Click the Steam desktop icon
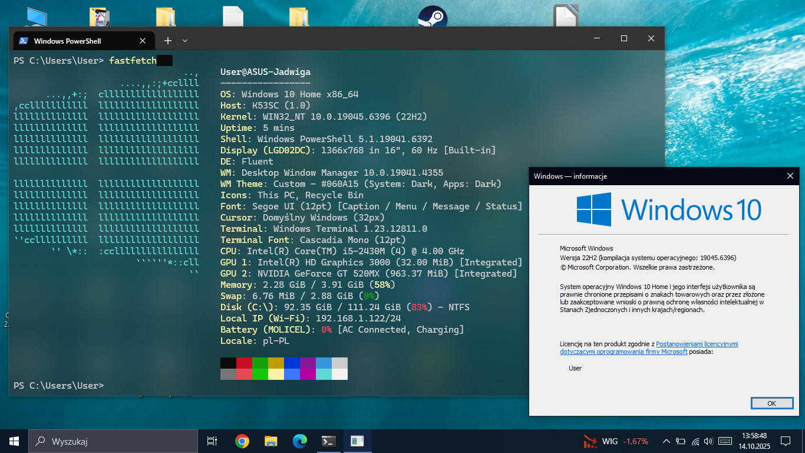The width and height of the screenshot is (805, 453). [432, 17]
